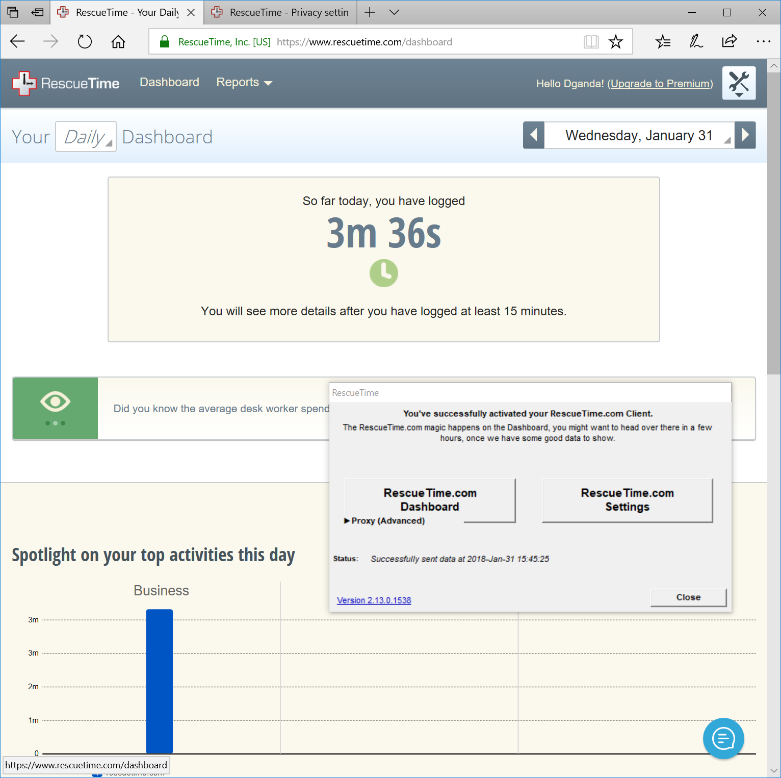Click 'RescueTime, Inc. [US]' certificate label

(x=224, y=42)
